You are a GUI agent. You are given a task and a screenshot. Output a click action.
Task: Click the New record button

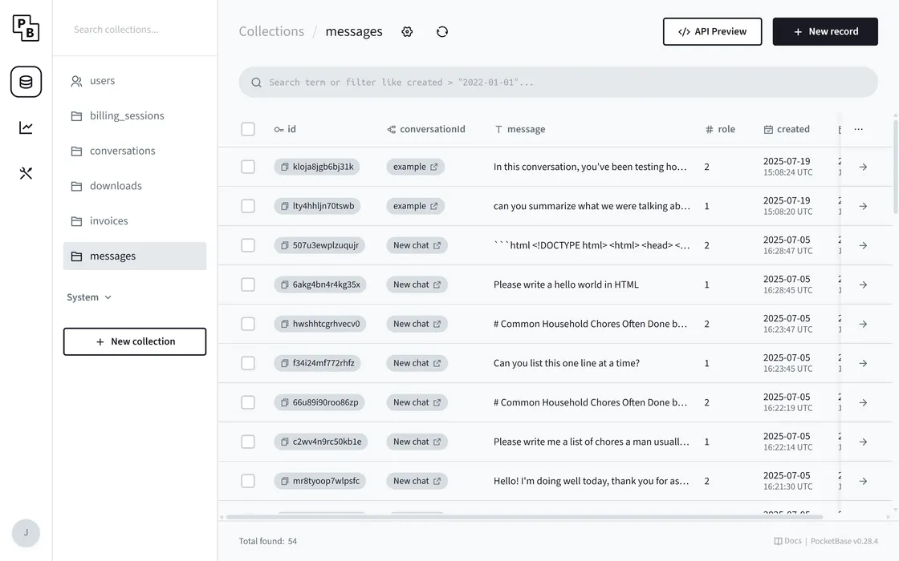point(825,31)
